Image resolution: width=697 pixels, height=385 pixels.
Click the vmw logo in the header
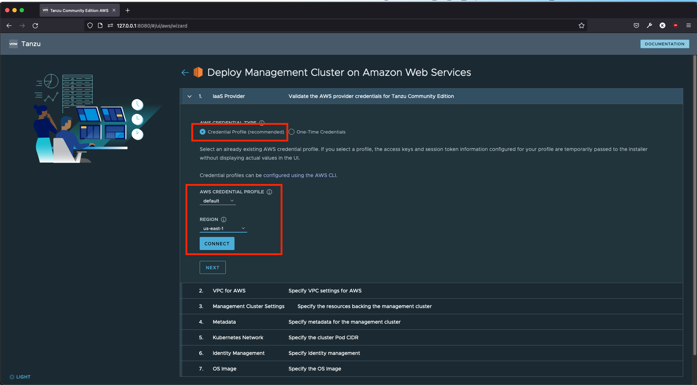(13, 44)
